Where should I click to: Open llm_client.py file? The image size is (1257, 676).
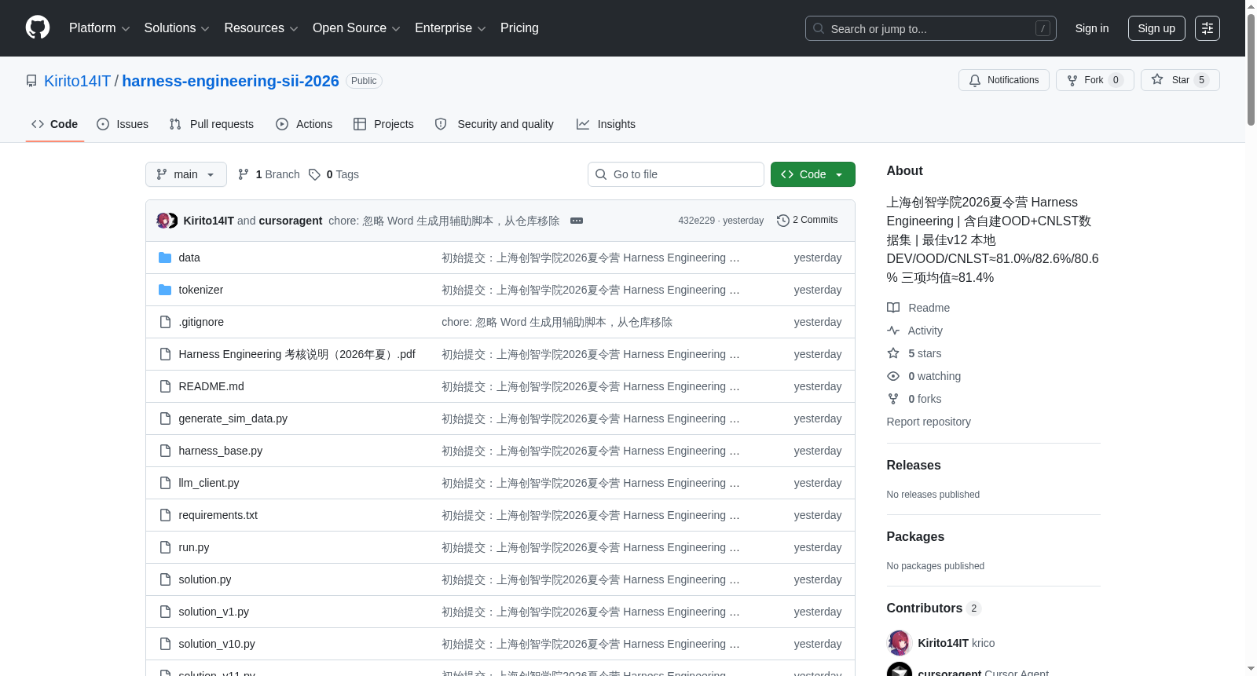pyautogui.click(x=209, y=483)
